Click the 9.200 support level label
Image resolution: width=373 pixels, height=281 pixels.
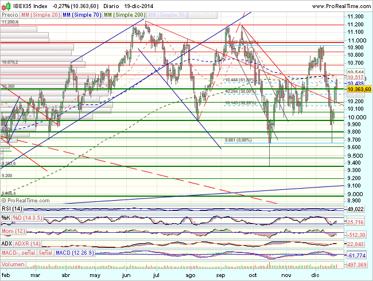point(7,175)
